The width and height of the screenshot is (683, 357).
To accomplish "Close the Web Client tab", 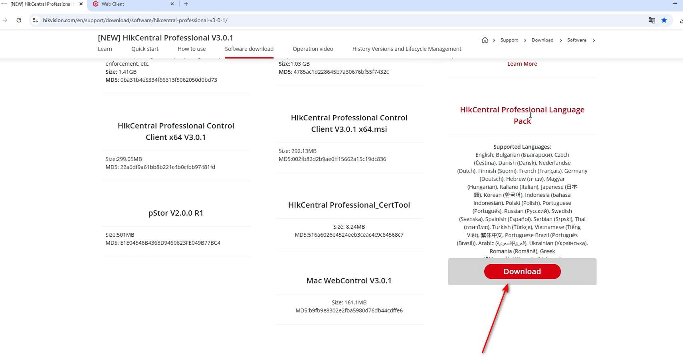I will pyautogui.click(x=172, y=4).
